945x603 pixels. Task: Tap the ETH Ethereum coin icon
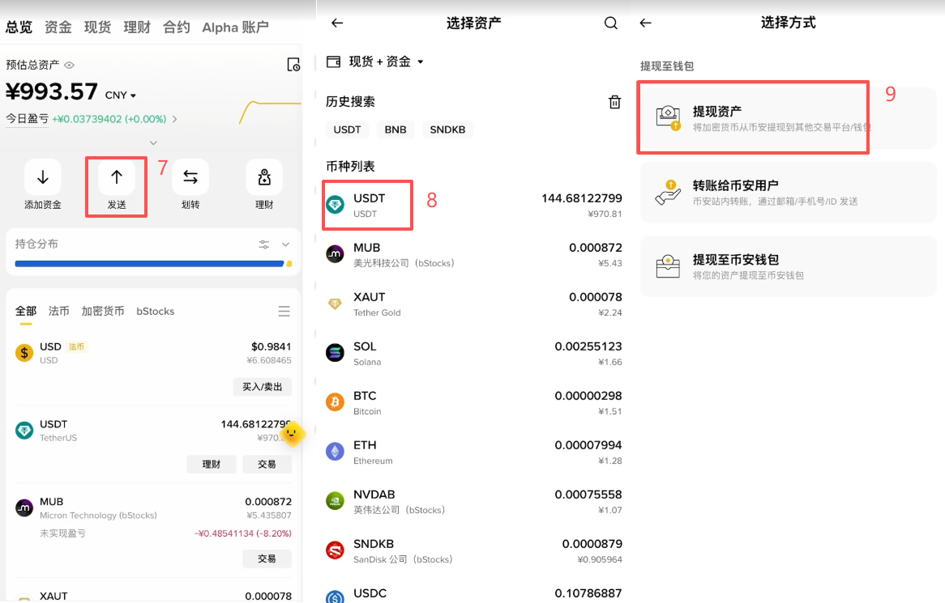(x=335, y=452)
